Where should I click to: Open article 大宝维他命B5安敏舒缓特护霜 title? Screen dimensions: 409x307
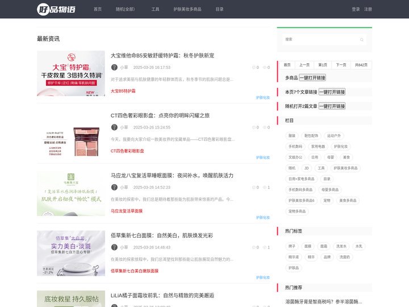point(162,56)
